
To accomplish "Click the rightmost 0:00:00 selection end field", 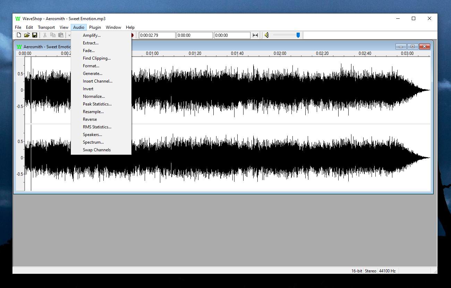I will click(232, 35).
